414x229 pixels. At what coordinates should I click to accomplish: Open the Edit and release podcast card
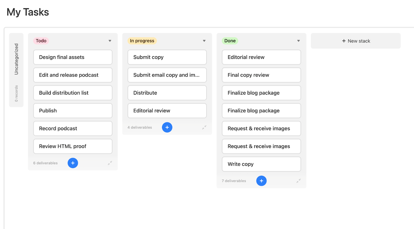point(73,75)
